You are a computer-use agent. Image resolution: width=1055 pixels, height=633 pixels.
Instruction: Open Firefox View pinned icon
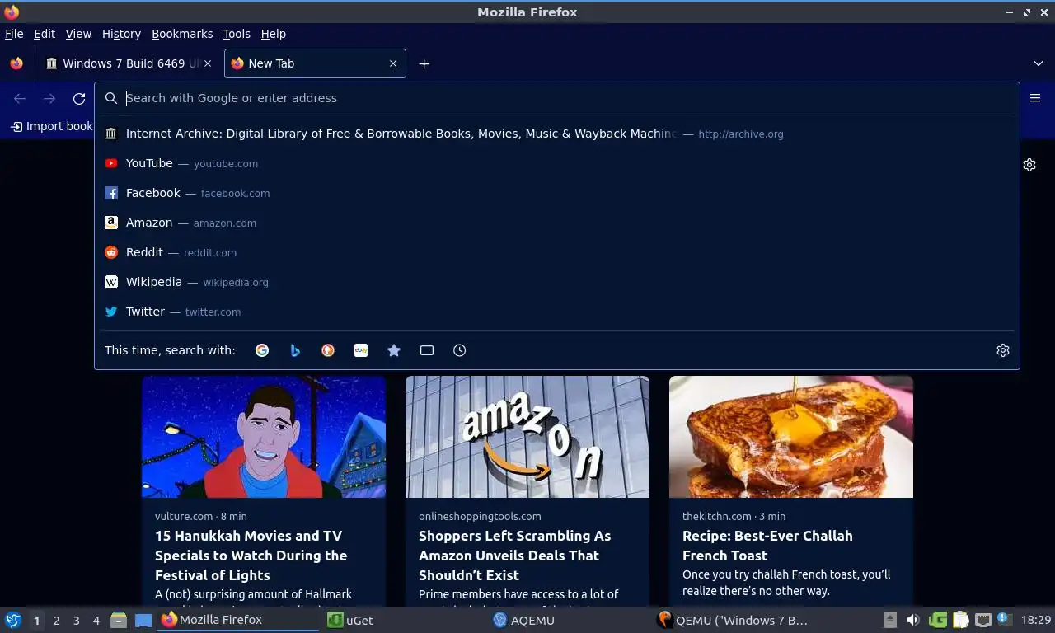pos(16,63)
